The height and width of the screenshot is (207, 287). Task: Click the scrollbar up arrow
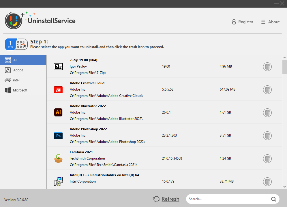284,57
